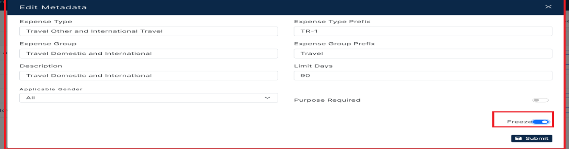
Task: Place the cursor in the Description field
Action: [149, 75]
